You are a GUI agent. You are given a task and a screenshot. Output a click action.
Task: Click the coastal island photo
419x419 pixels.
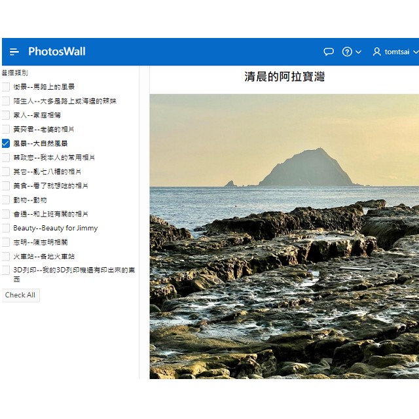pos(284,236)
